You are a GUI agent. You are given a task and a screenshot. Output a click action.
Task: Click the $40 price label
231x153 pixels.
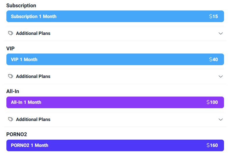tap(214, 59)
